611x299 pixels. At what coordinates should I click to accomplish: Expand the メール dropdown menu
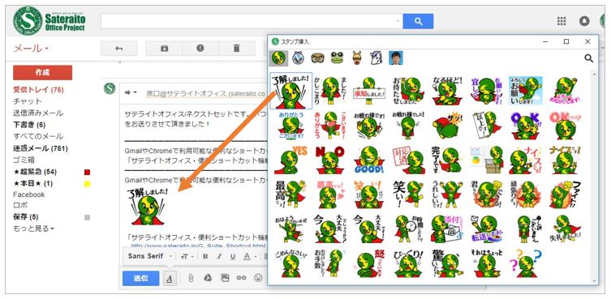[31, 49]
